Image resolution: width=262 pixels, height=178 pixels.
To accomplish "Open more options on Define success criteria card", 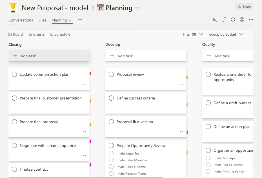I will pos(181,108).
